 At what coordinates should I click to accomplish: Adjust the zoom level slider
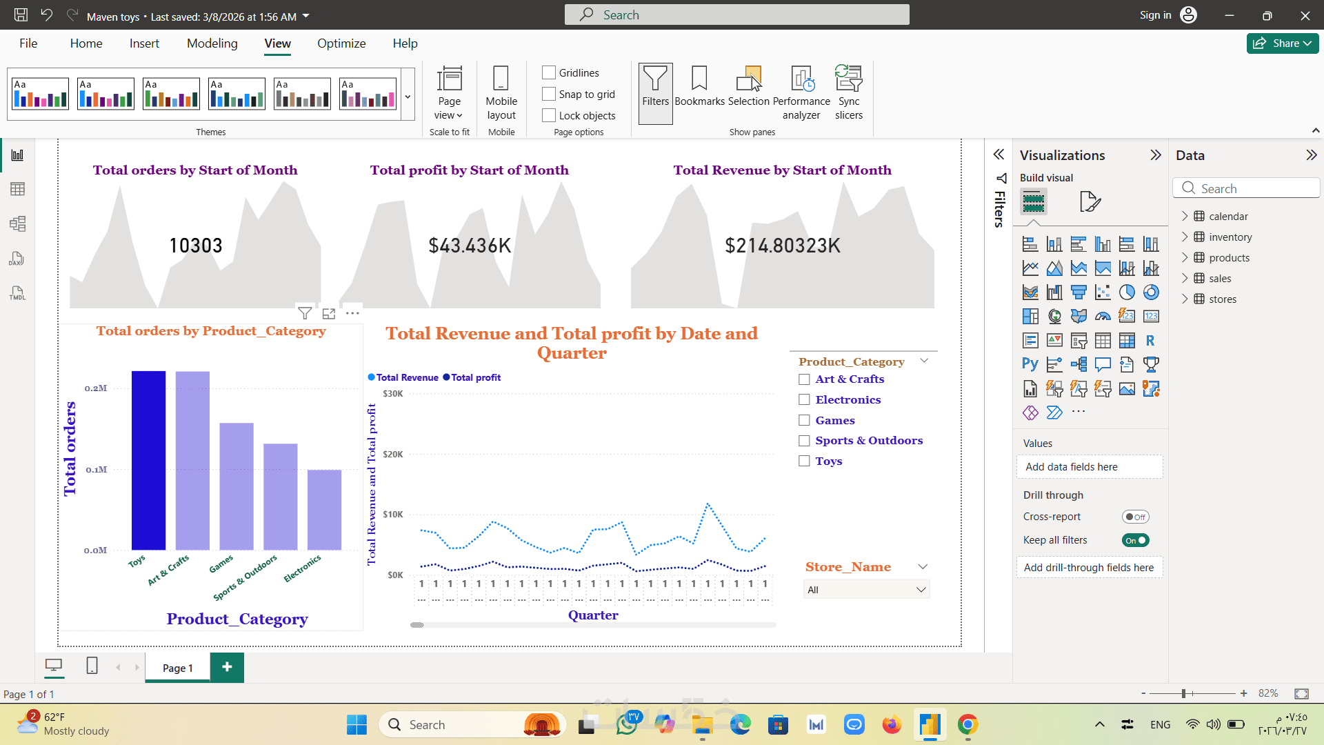pyautogui.click(x=1183, y=693)
